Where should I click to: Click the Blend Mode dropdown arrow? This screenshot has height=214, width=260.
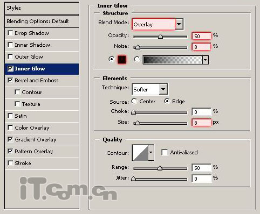179,24
